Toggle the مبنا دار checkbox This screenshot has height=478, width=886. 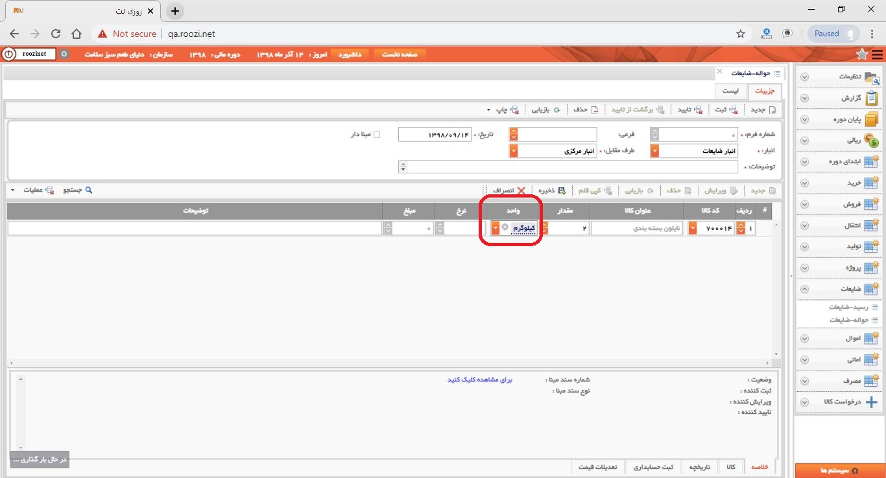377,135
